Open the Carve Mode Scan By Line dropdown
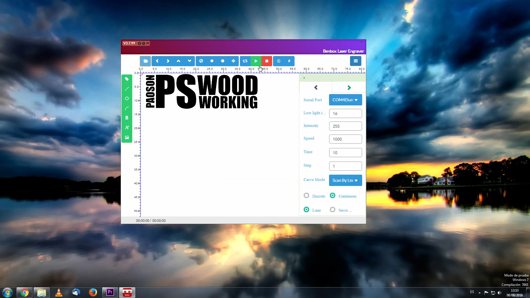The height and width of the screenshot is (298, 530). point(345,180)
